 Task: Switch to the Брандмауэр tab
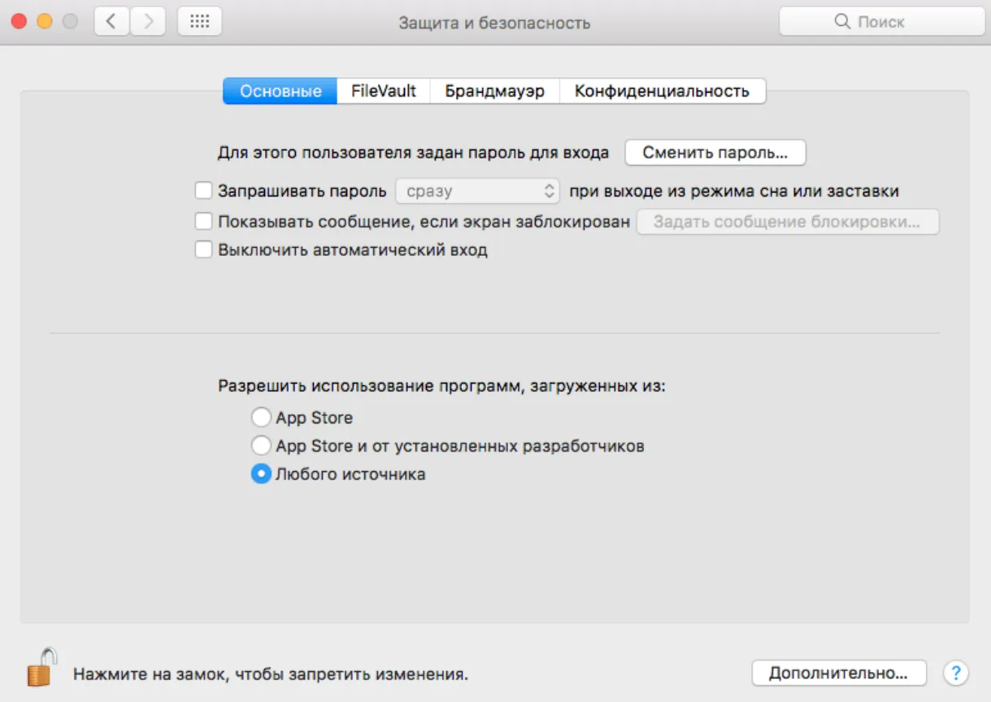coord(495,91)
